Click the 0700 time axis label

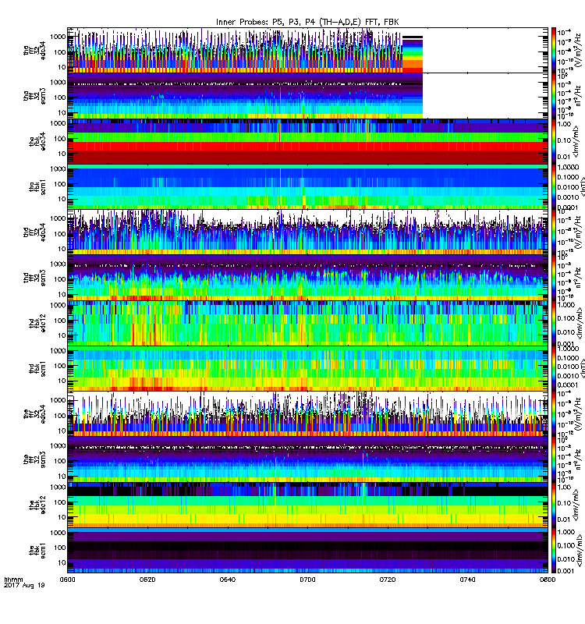[x=307, y=580]
